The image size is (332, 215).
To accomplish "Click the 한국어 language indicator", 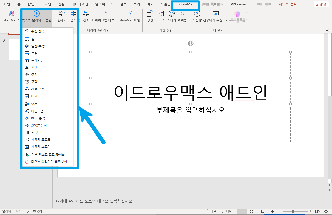I will click(x=37, y=211).
